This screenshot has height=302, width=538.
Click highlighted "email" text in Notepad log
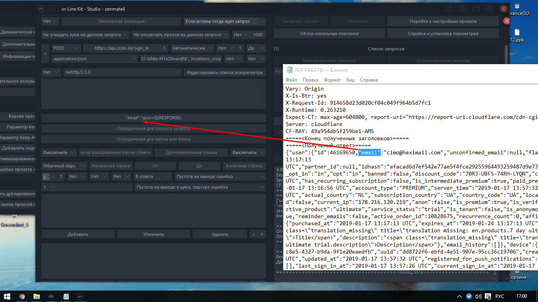pyautogui.click(x=370, y=153)
